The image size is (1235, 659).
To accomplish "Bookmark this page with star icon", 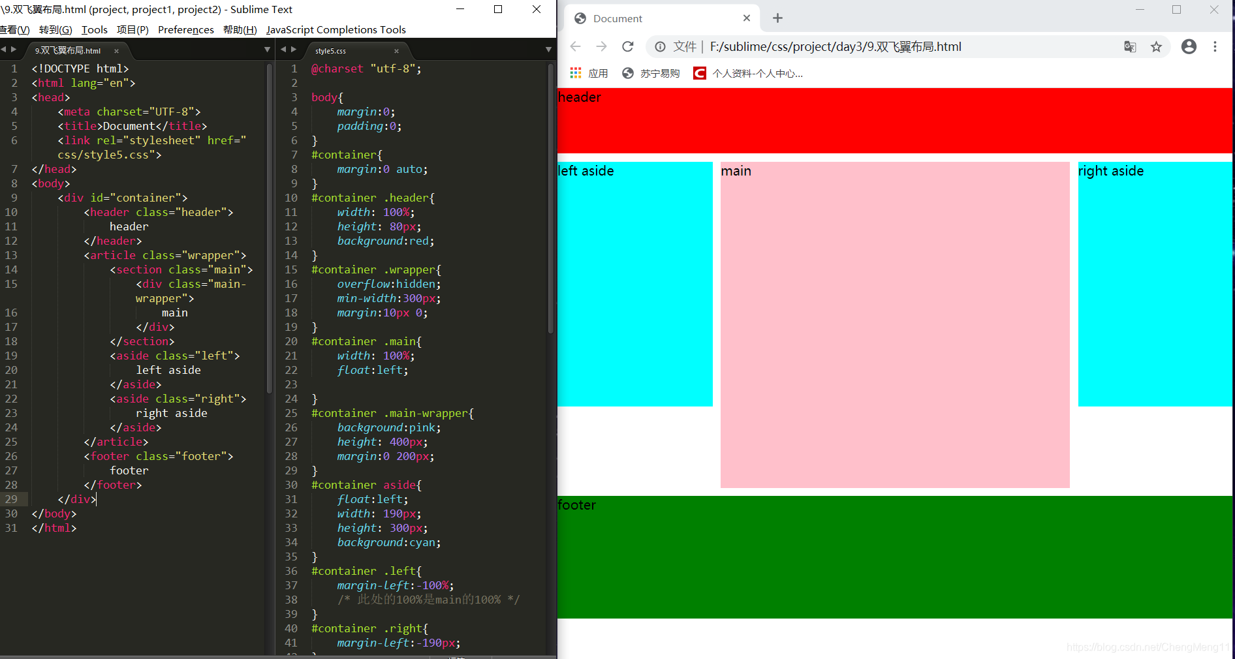I will [x=1156, y=46].
